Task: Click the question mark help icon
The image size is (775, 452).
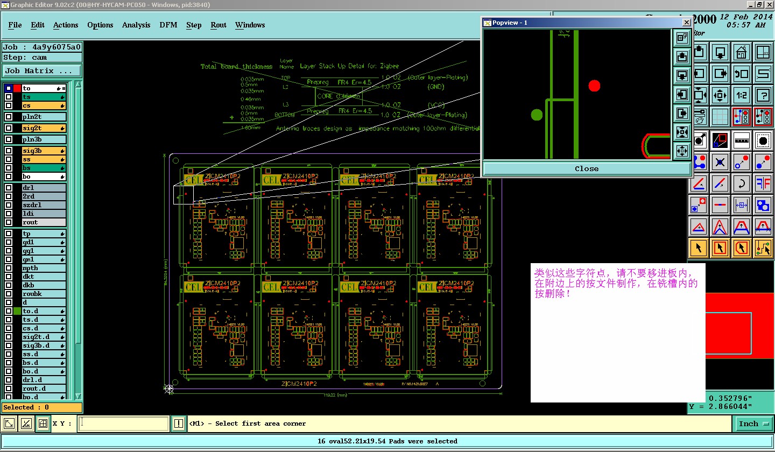Action: pyautogui.click(x=763, y=95)
